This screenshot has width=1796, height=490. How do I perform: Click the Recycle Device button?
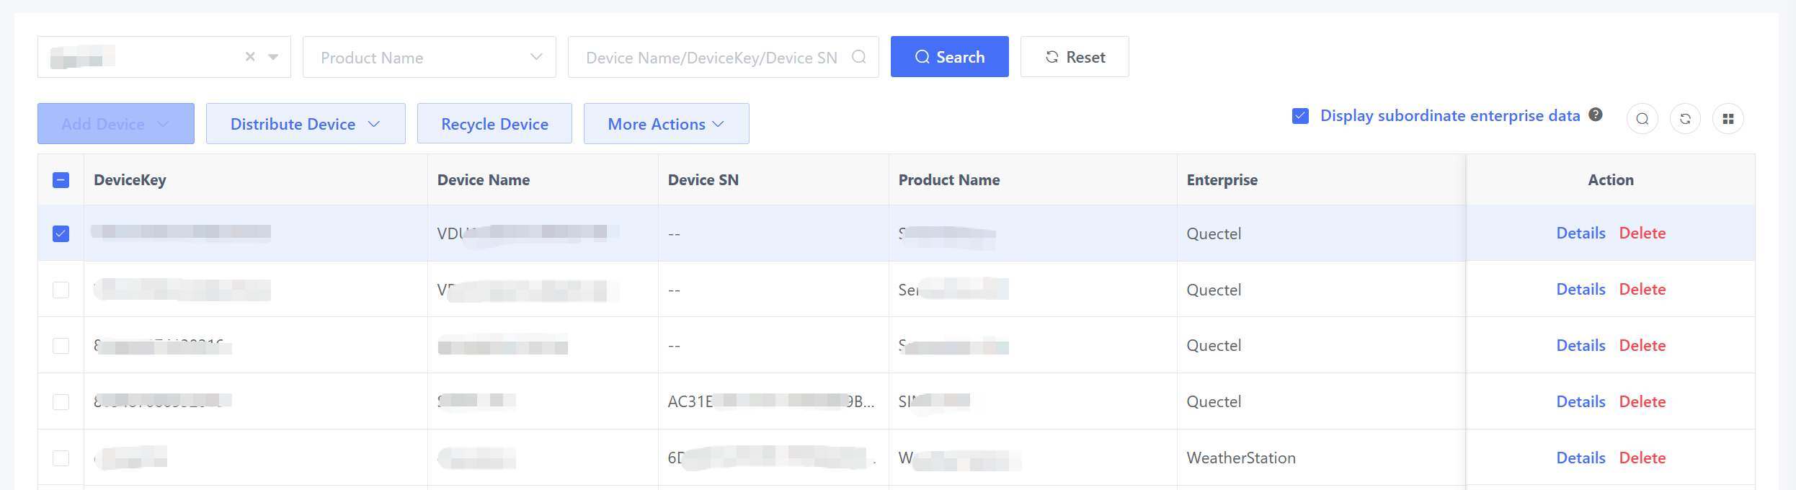pyautogui.click(x=494, y=124)
